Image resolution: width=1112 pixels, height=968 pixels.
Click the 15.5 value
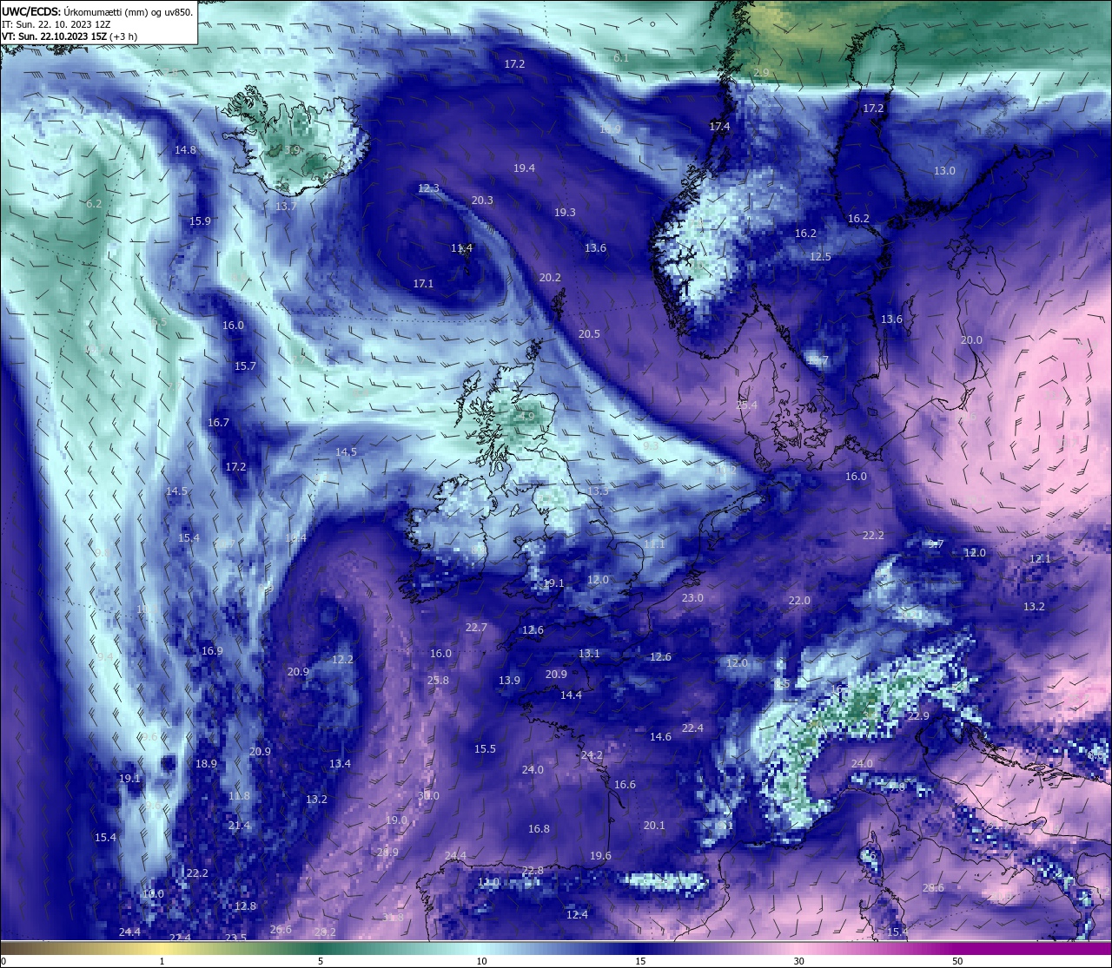click(x=485, y=749)
